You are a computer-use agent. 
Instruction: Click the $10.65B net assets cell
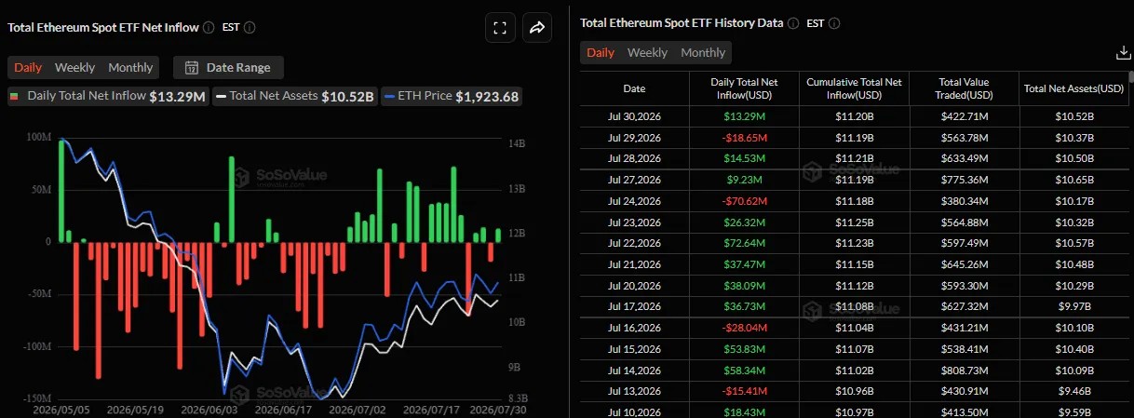point(1073,180)
